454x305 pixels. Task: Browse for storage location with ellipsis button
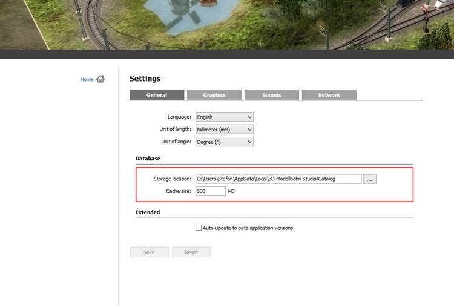(x=369, y=179)
